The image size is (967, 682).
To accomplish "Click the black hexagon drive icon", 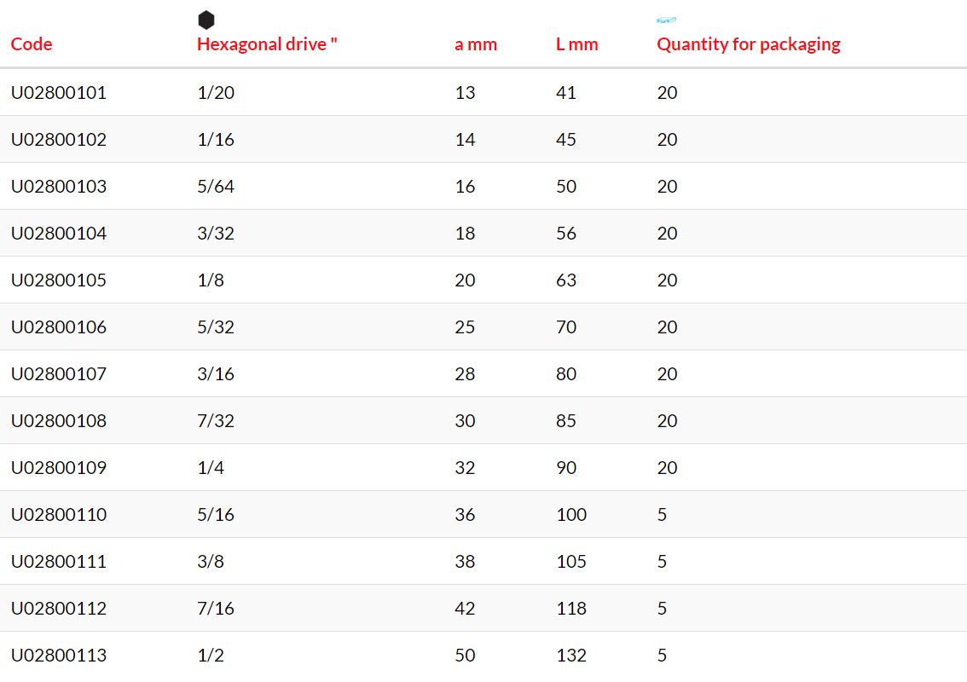I will pyautogui.click(x=206, y=20).
